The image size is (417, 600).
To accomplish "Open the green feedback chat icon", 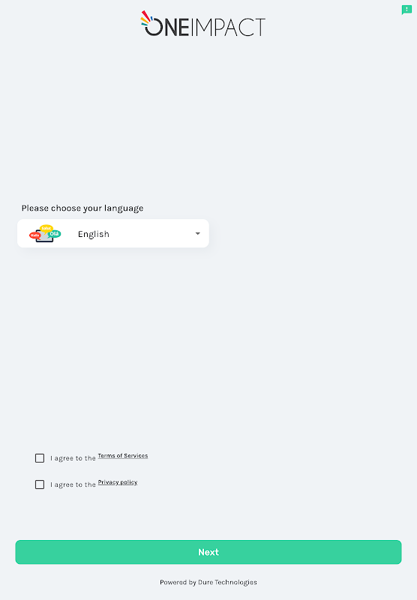I will pyautogui.click(x=406, y=10).
